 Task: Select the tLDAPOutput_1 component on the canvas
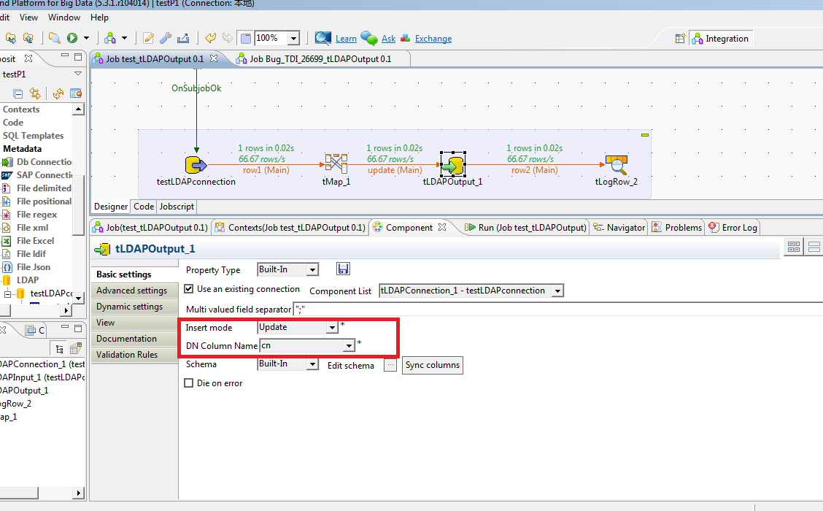(453, 164)
